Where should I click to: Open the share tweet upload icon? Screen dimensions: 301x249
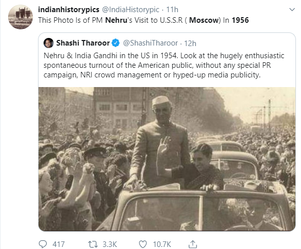pyautogui.click(x=193, y=244)
